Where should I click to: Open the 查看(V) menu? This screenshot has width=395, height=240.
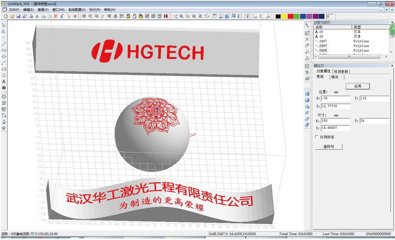tap(43, 10)
